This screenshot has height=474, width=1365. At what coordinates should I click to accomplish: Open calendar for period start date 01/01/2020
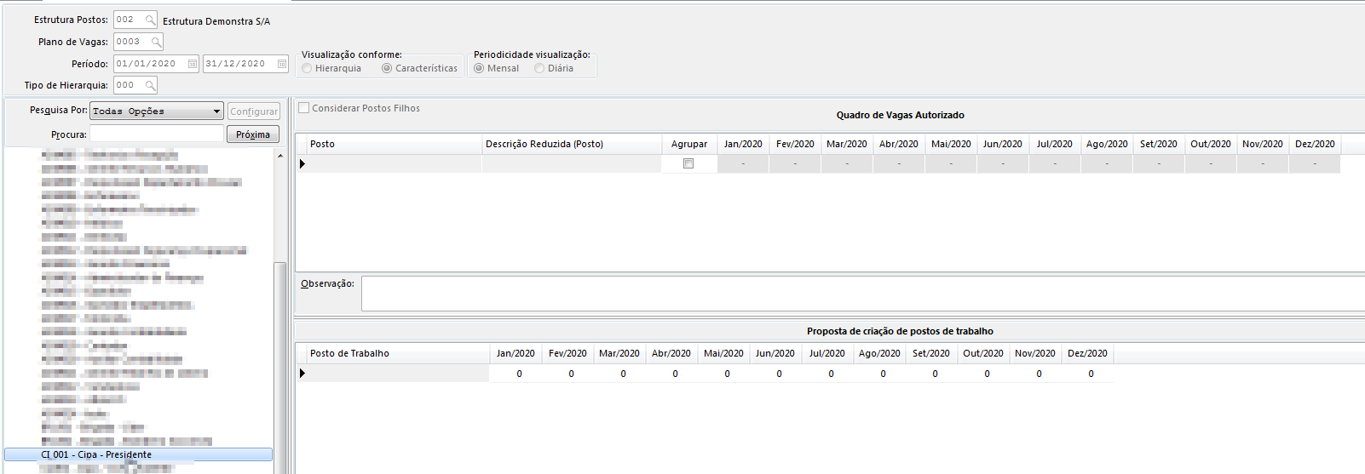coord(193,64)
